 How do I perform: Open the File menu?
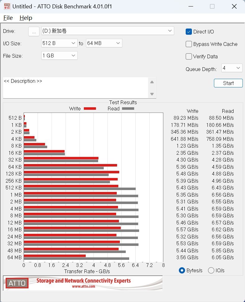(8, 18)
